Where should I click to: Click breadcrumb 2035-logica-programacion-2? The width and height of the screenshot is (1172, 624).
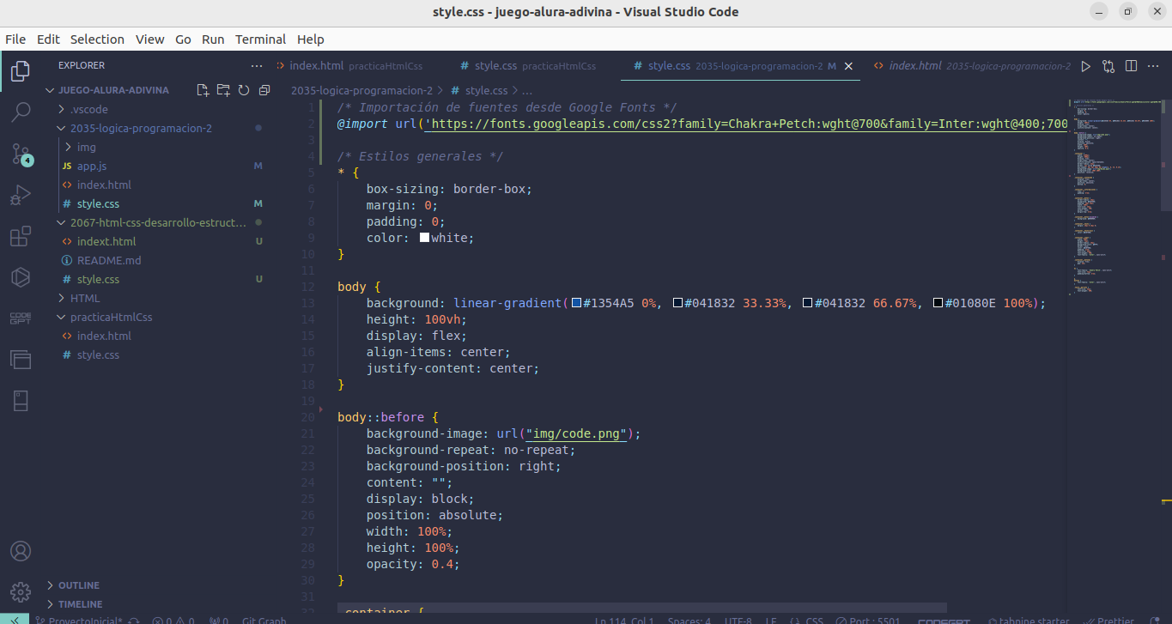pos(361,90)
